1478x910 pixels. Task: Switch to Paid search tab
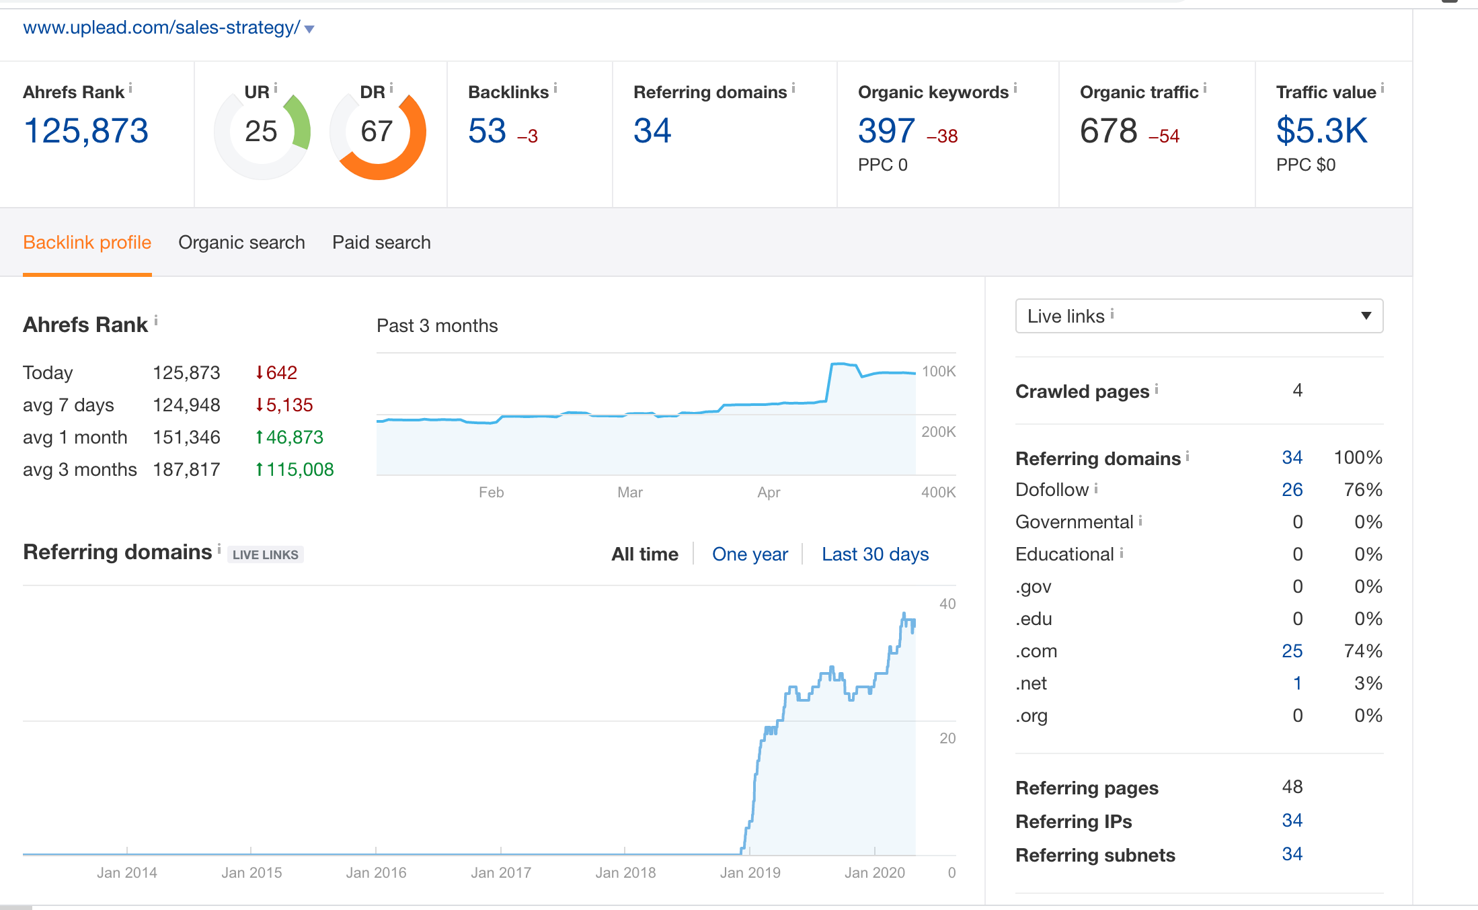tap(381, 243)
